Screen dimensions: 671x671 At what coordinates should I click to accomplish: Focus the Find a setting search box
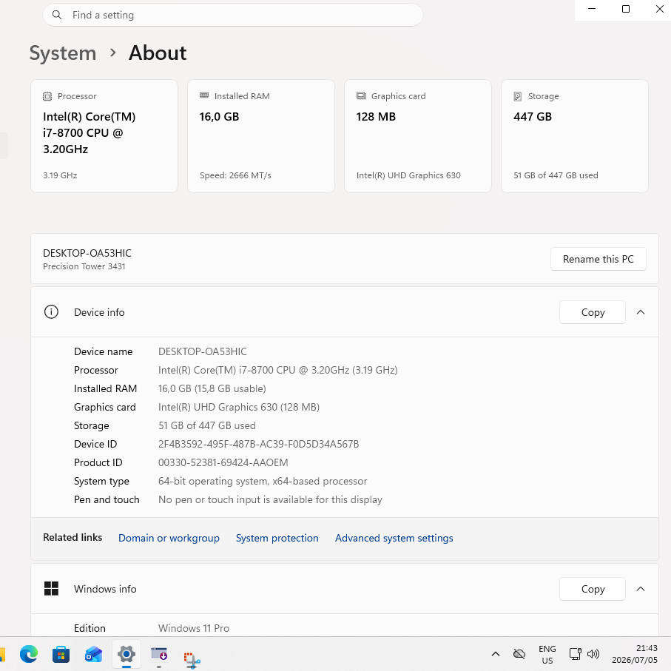click(233, 15)
